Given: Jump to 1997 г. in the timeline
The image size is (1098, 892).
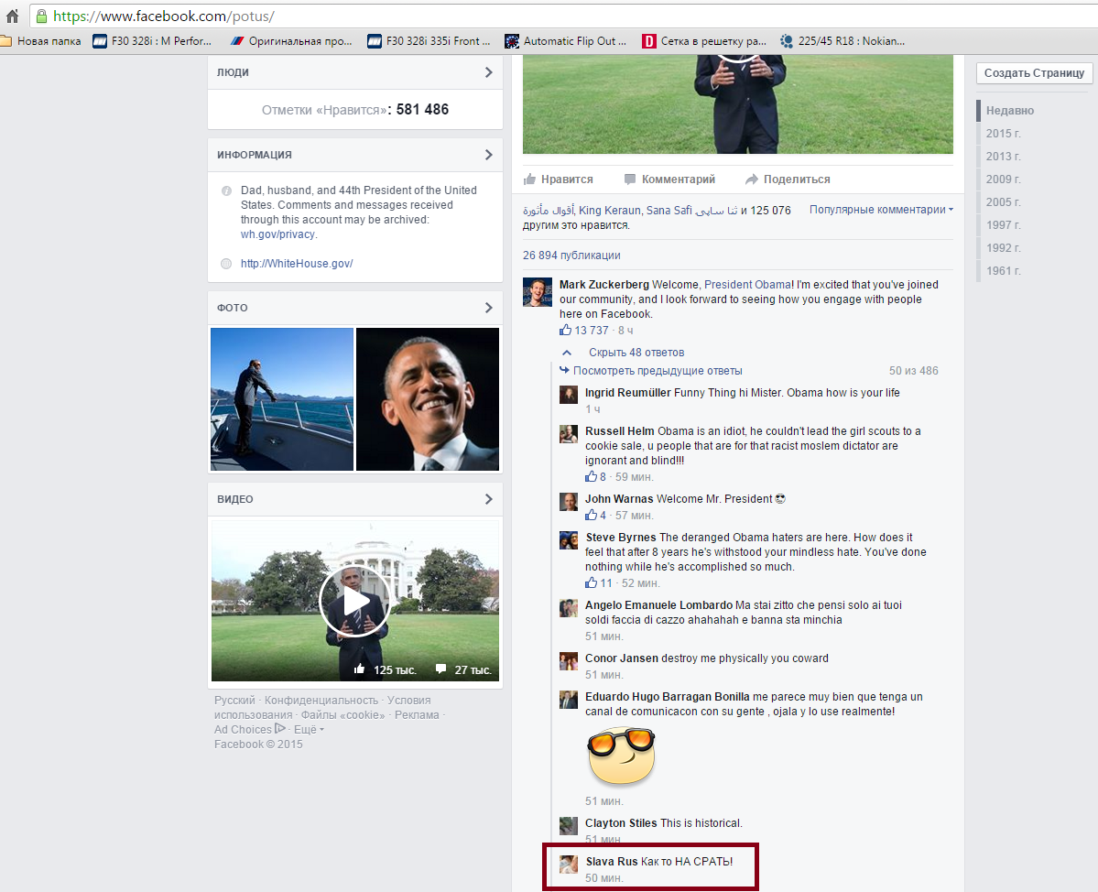Looking at the screenshot, I should pos(1004,224).
